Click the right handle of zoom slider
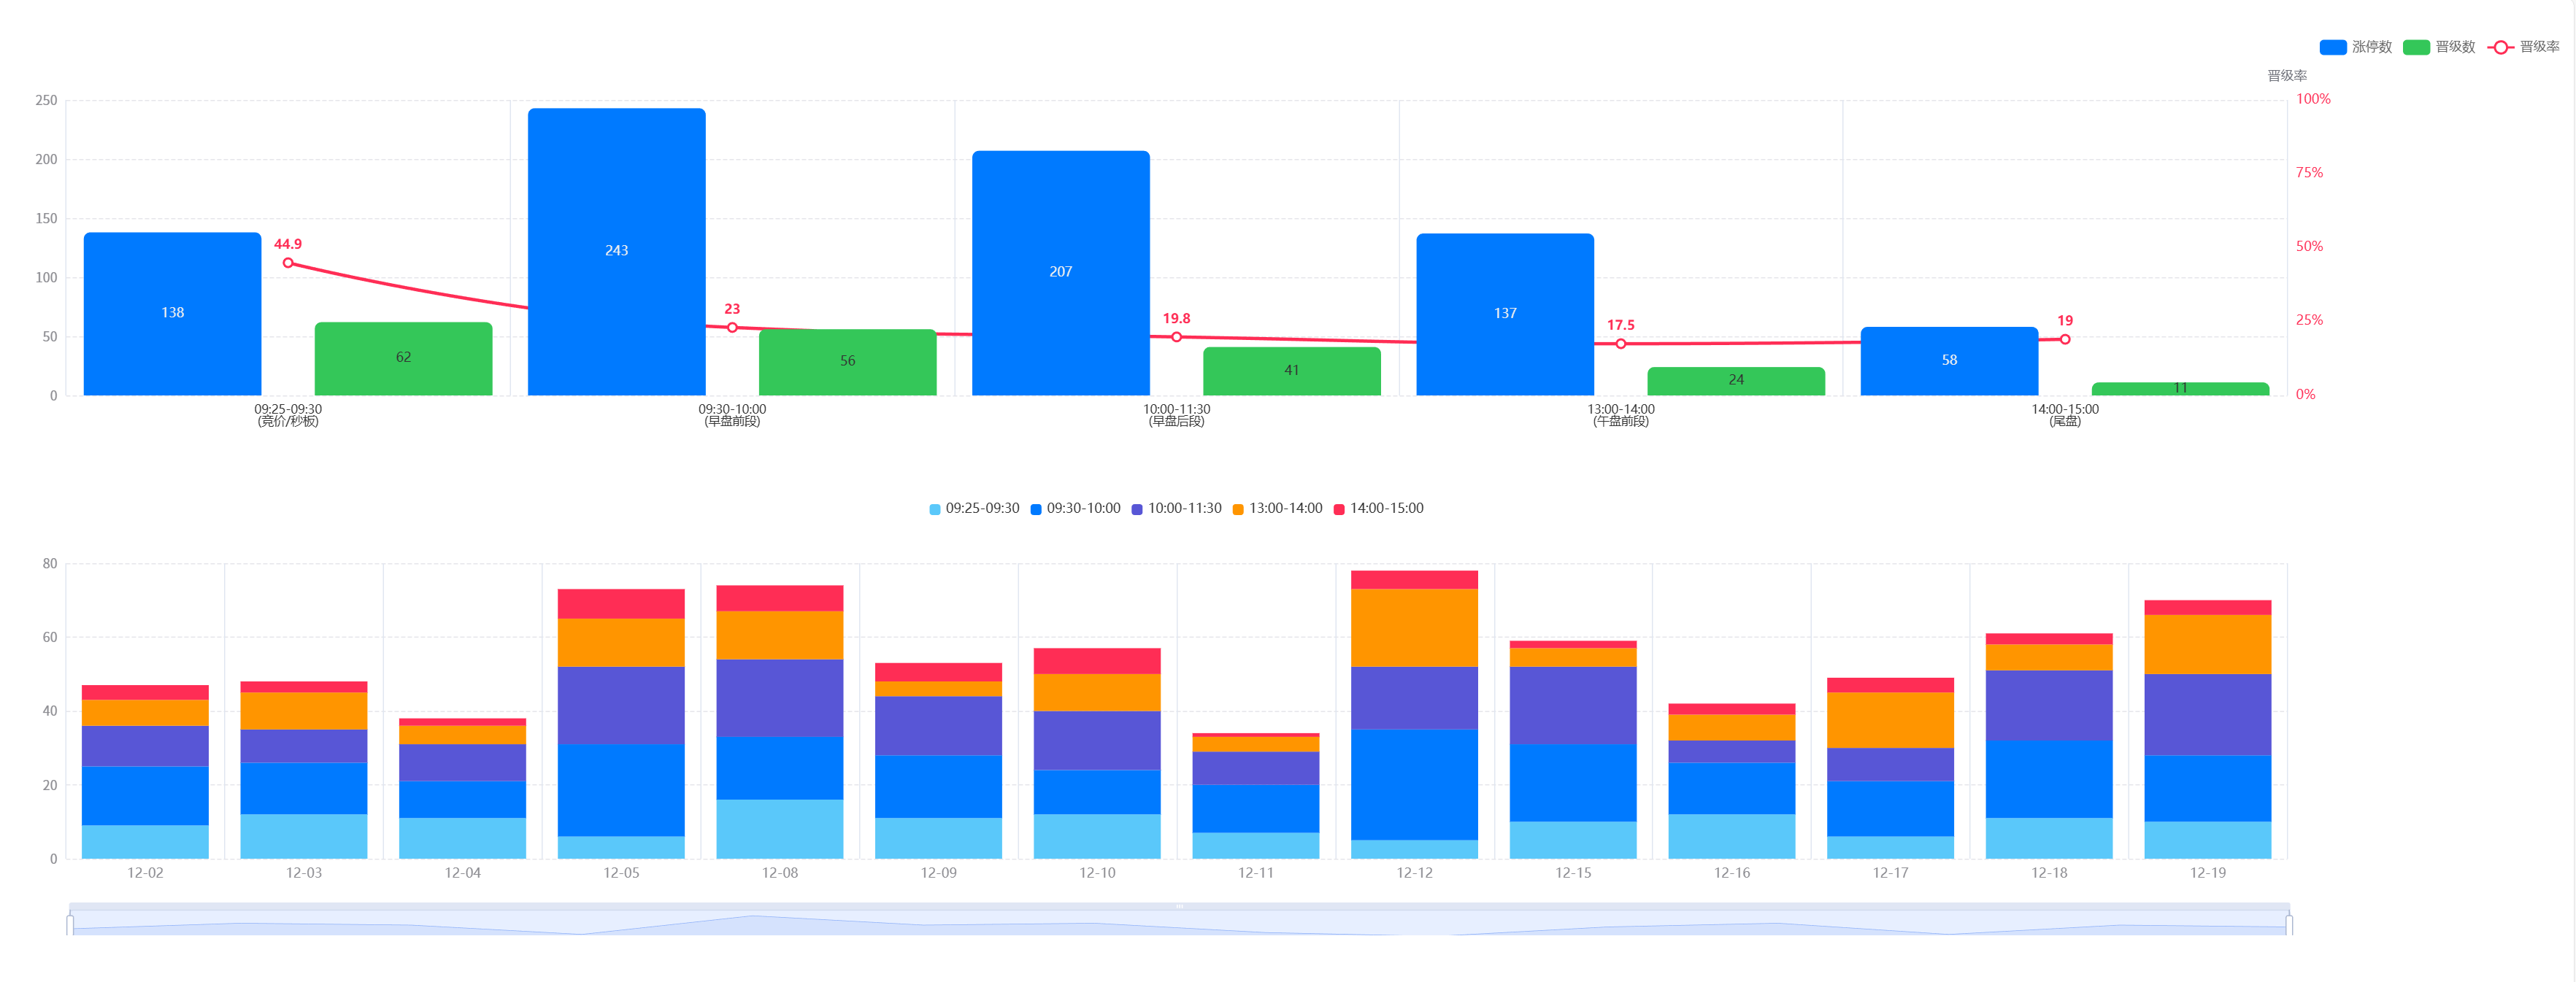 pos(2289,925)
